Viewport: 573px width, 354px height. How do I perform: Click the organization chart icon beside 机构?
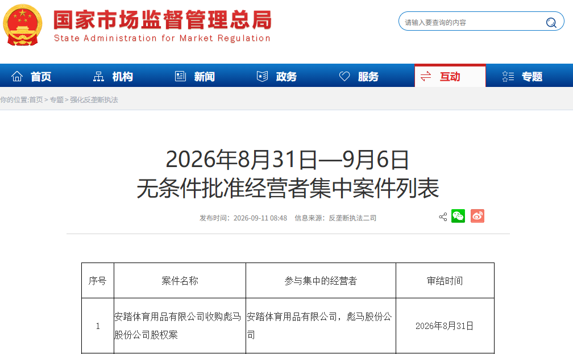coord(98,76)
